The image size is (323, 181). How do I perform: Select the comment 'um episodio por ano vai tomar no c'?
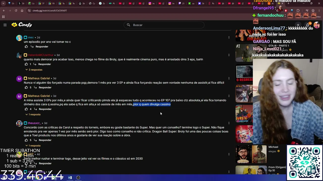(47, 42)
